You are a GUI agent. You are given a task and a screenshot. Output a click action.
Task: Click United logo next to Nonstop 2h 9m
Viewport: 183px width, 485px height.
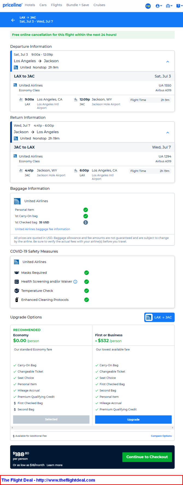click(16, 67)
